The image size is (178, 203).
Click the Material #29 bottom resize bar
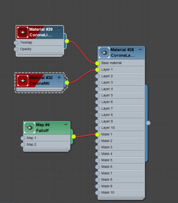[40, 55]
